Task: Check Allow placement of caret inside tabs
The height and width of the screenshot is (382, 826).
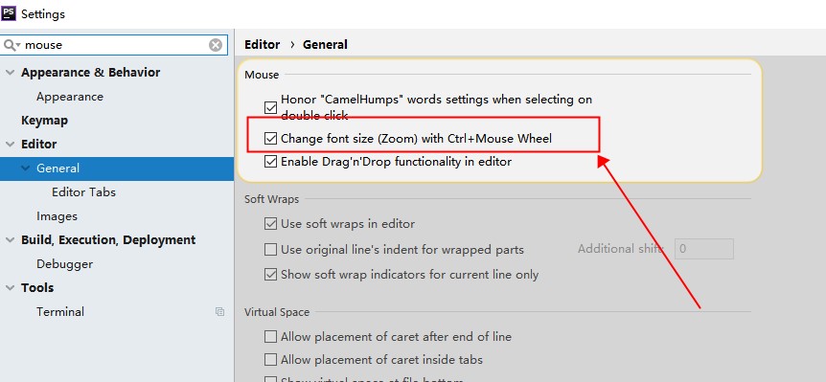Action: [x=270, y=360]
